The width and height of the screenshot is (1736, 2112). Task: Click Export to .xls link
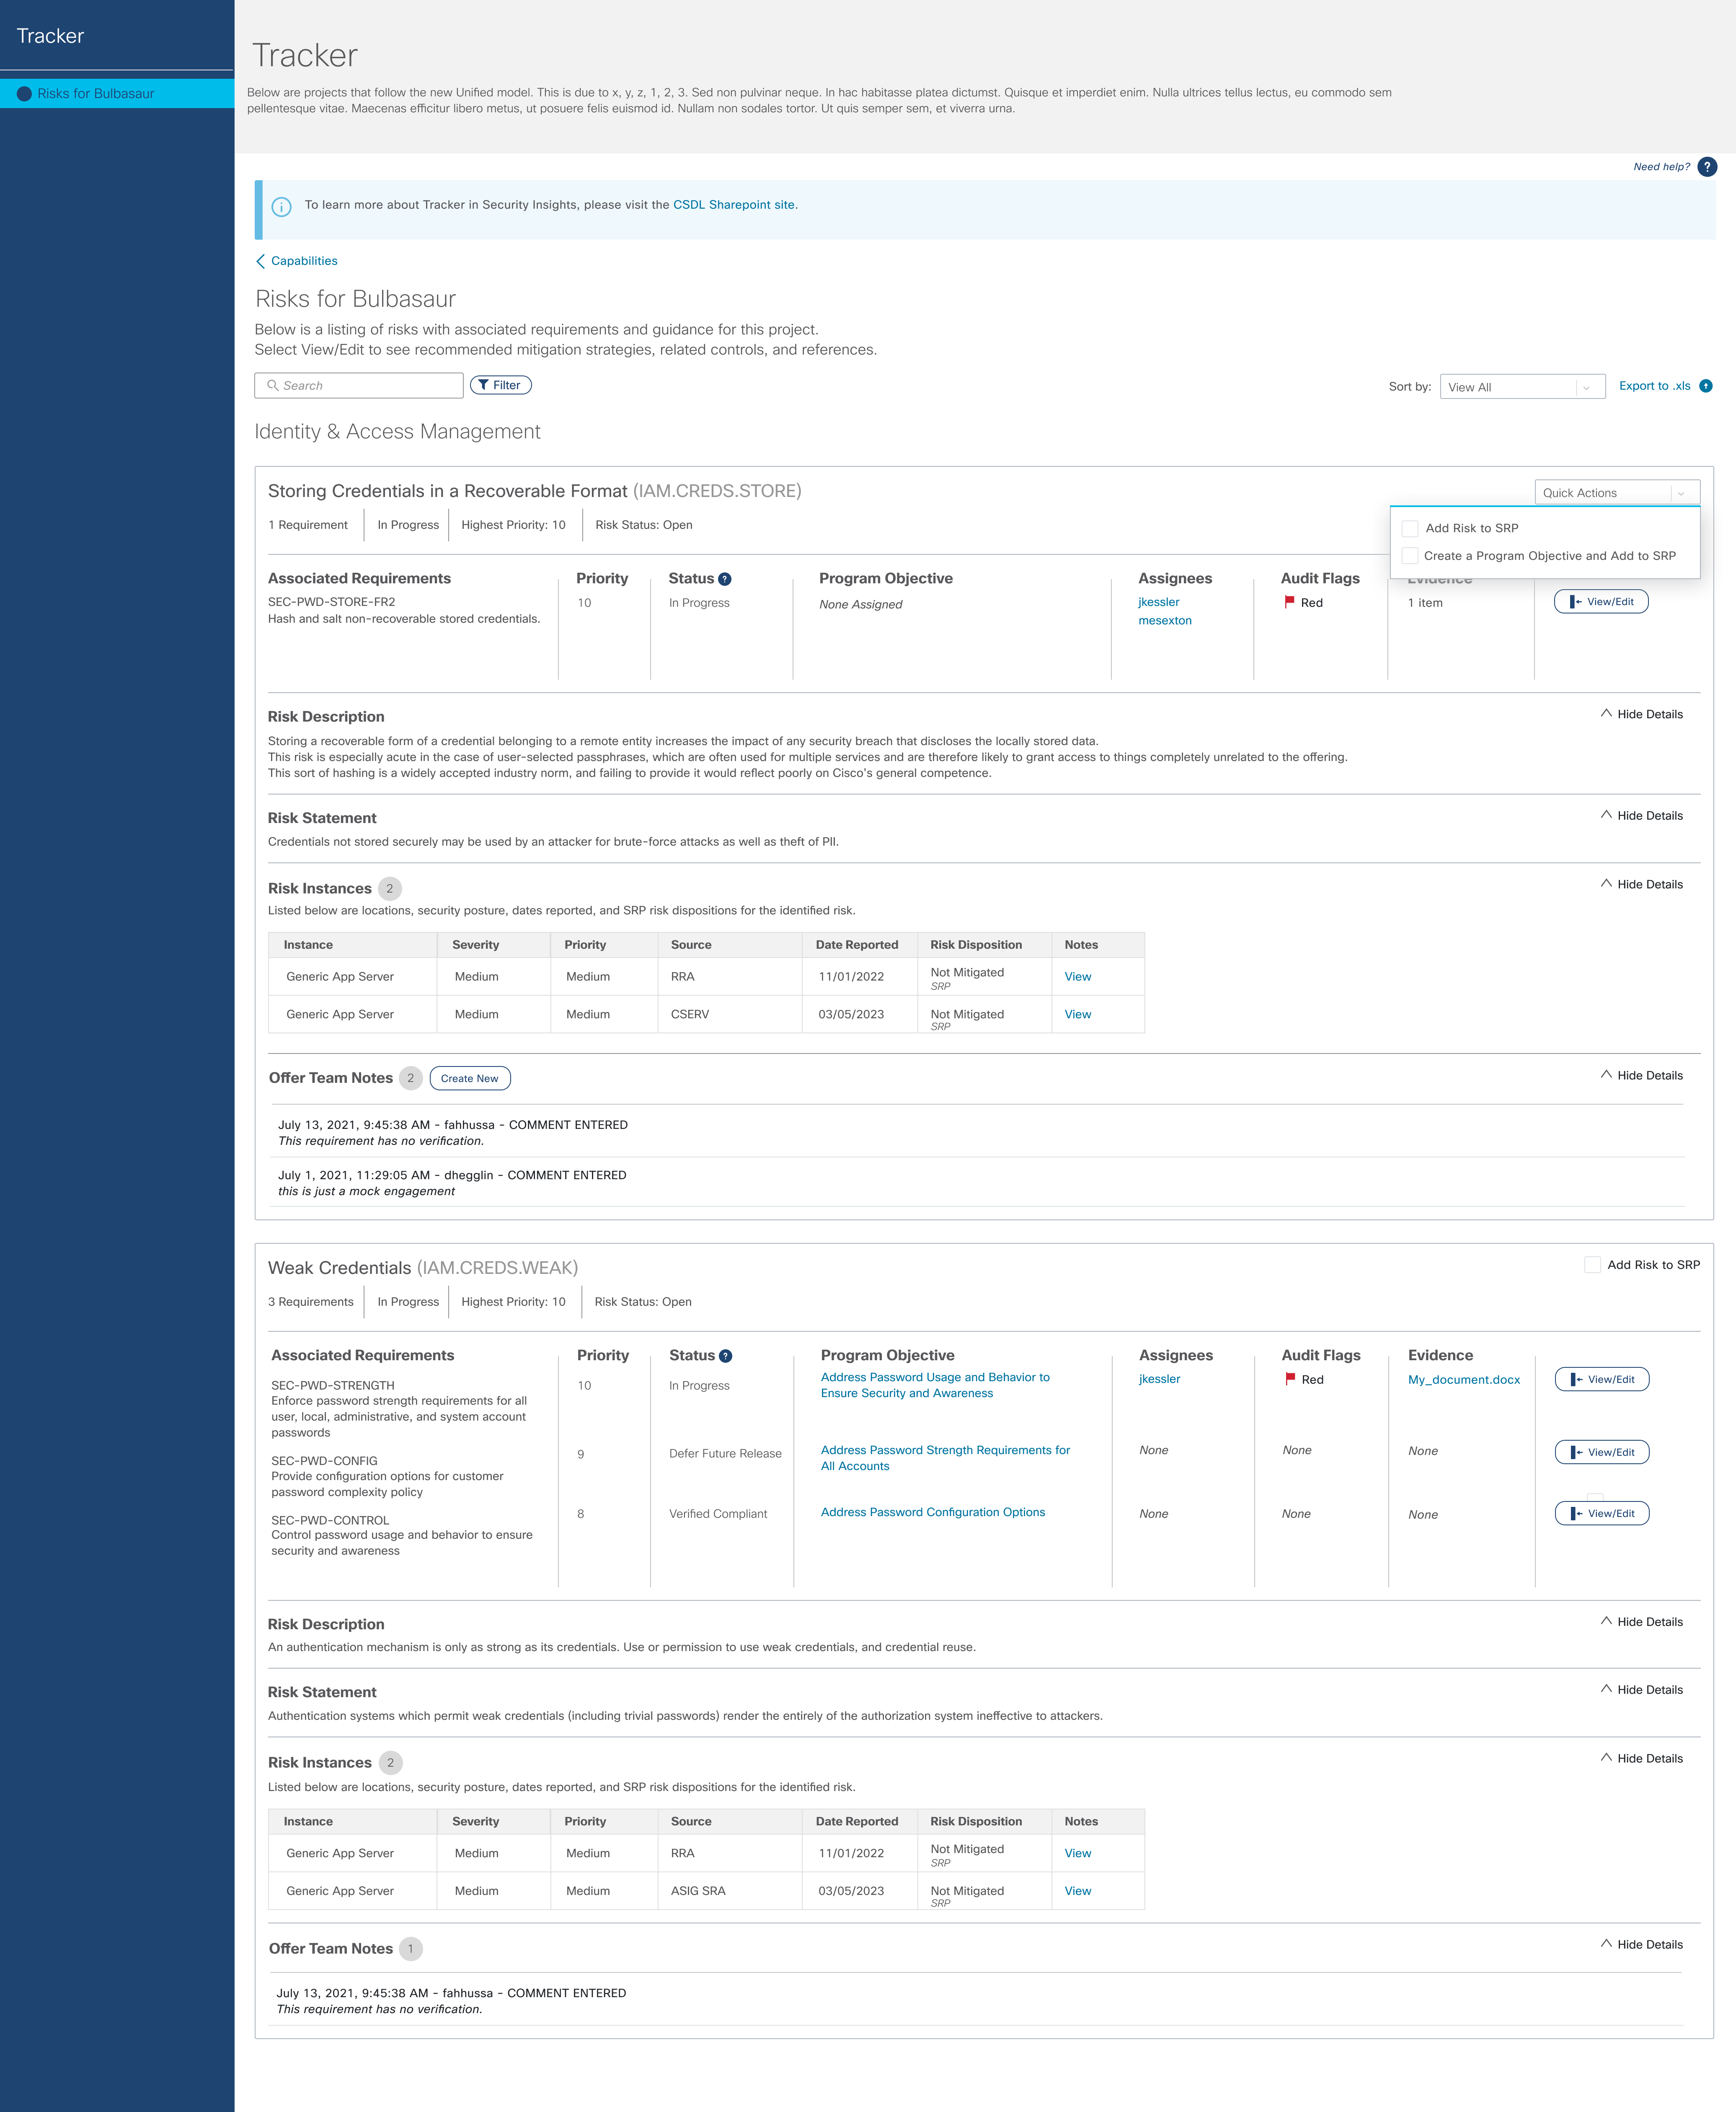pyautogui.click(x=1655, y=386)
